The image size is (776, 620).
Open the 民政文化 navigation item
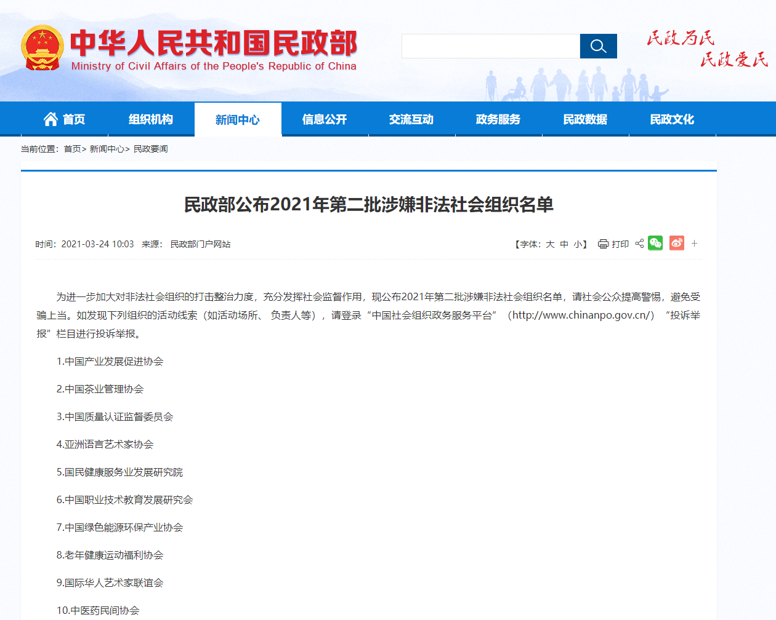(x=672, y=119)
